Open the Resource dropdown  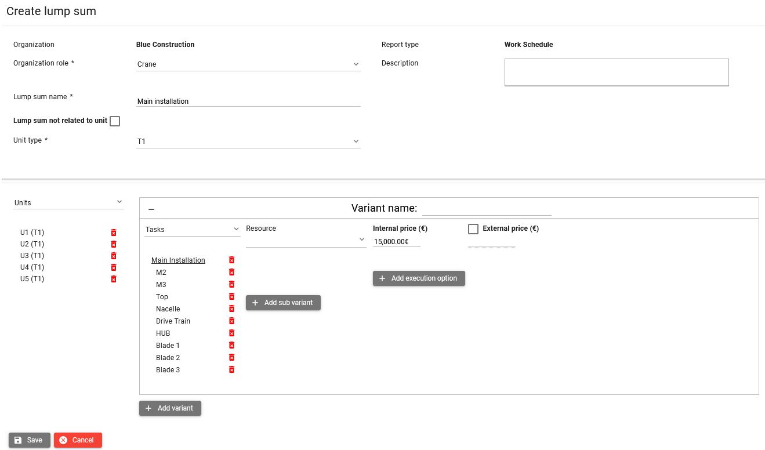306,239
